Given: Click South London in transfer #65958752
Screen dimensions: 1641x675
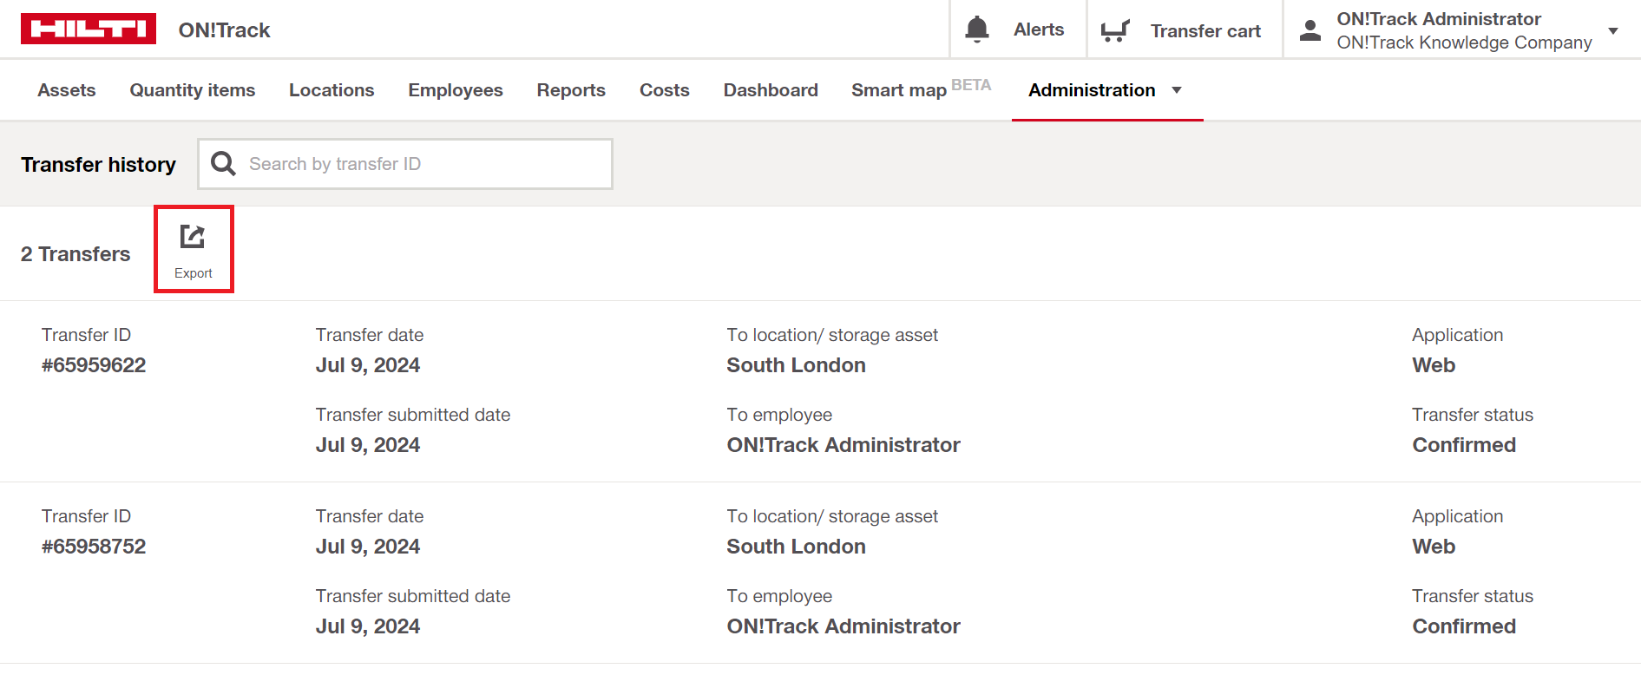Looking at the screenshot, I should pos(796,547).
